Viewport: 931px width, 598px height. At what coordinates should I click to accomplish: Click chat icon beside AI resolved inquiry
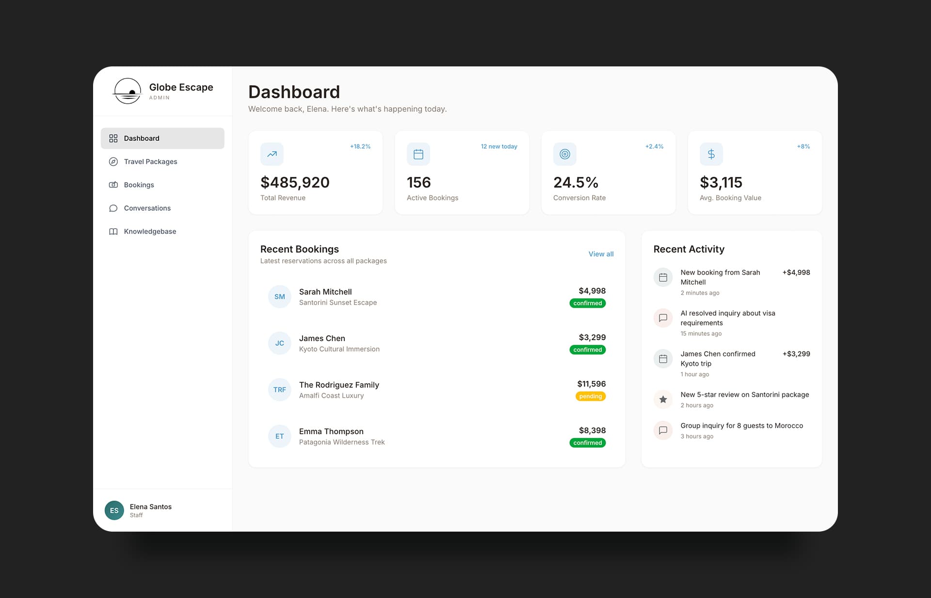pos(663,318)
